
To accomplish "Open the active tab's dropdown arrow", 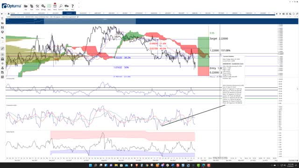I will point(75,14).
